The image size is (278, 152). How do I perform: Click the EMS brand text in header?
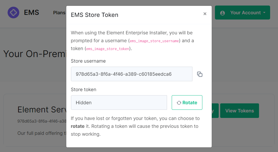pyautogui.click(x=31, y=13)
